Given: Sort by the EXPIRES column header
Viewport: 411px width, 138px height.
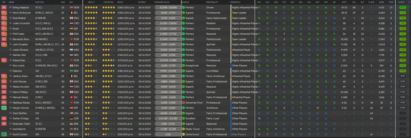Looking at the screenshot, I should pyautogui.click(x=142, y=2).
